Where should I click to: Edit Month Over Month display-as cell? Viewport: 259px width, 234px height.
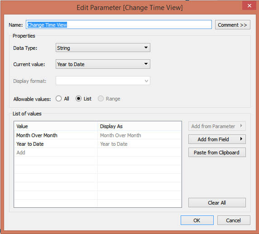point(139,135)
